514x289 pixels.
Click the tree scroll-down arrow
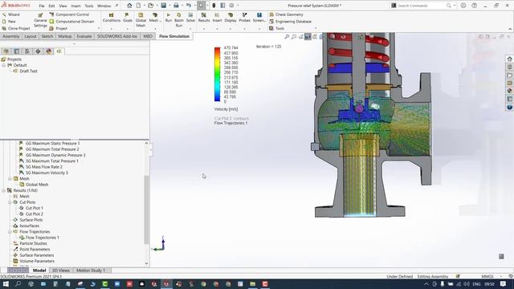146,263
